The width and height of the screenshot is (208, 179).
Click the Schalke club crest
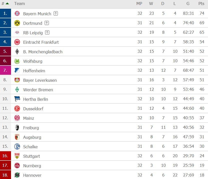[17, 147]
